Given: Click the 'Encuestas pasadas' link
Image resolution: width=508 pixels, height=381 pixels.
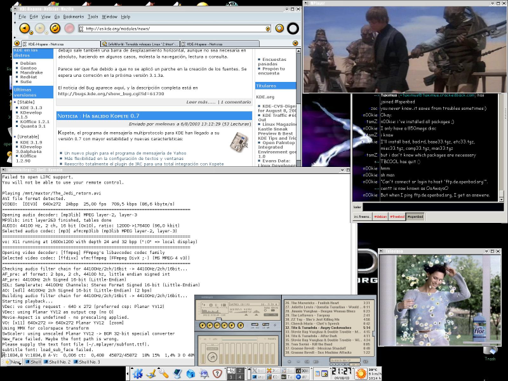Looking at the screenshot, I should [x=272, y=62].
